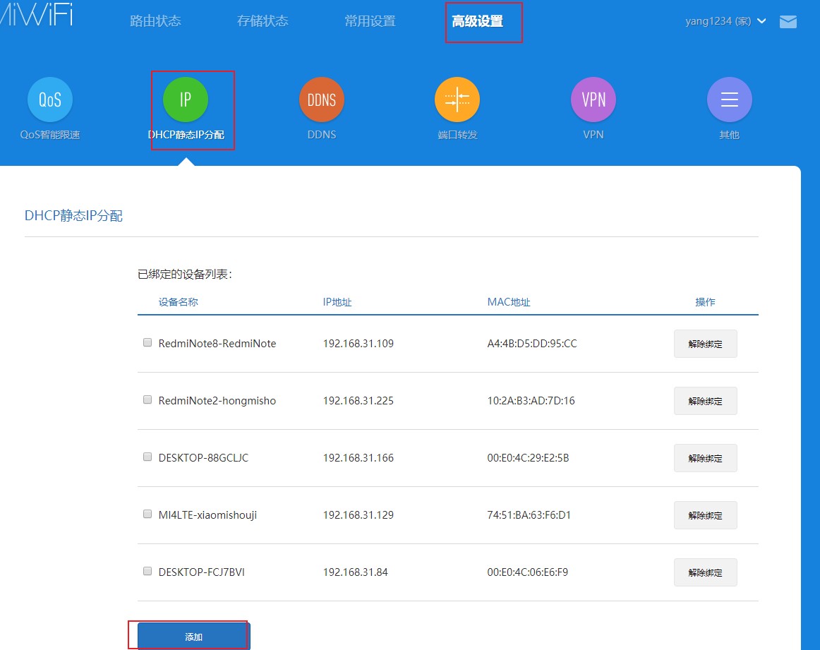
Task: Open the 常用设置 tab
Action: tap(370, 21)
